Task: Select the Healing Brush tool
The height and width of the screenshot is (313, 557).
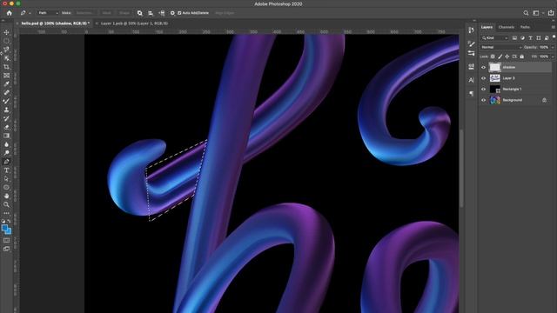Action: tap(6, 92)
